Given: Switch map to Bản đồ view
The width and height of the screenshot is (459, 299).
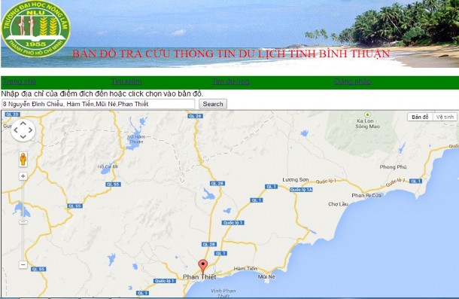Looking at the screenshot, I should pyautogui.click(x=420, y=117).
